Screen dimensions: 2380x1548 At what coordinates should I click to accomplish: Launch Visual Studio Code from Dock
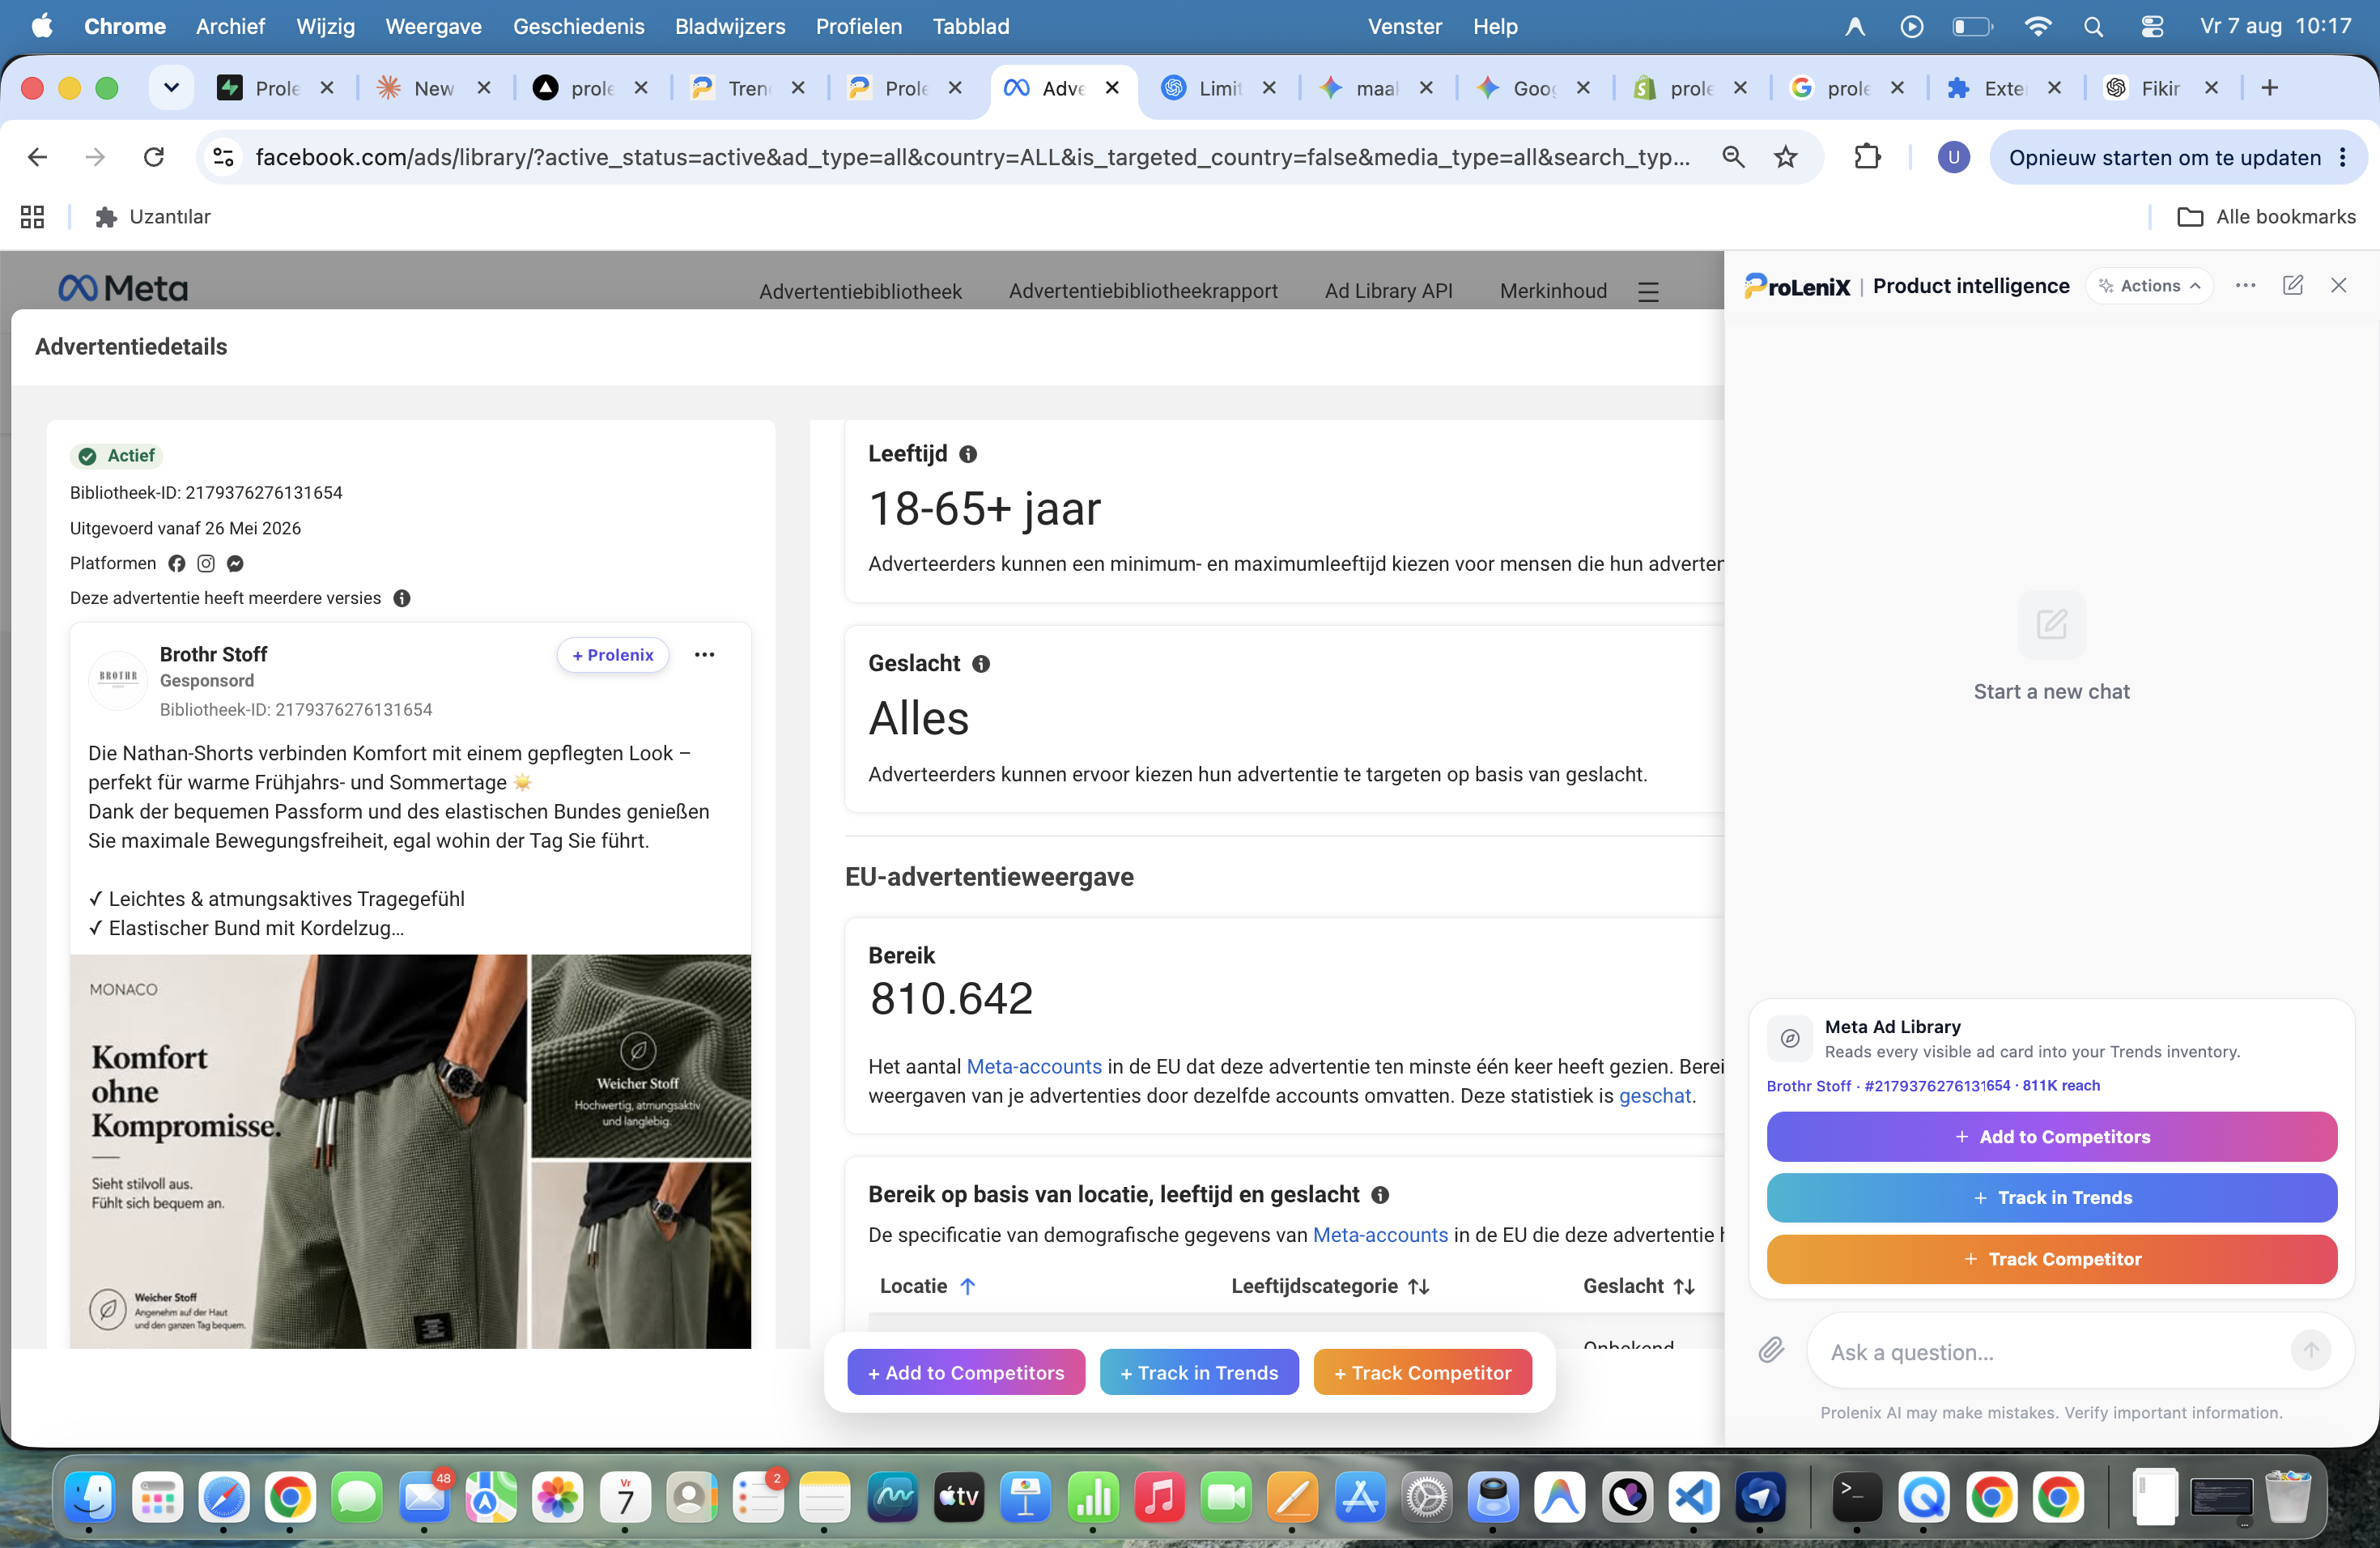click(x=1693, y=1497)
